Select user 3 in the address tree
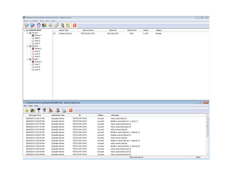Image resolution: width=235 pixels, height=181 pixels. point(37,43)
